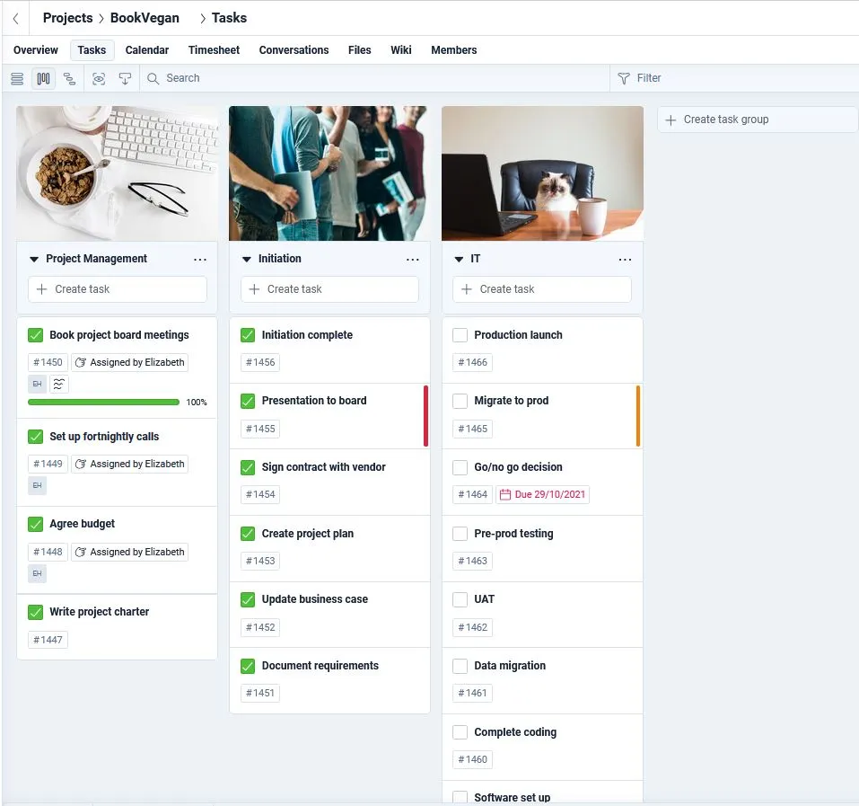Switch to list view icon in toolbar
The width and height of the screenshot is (859, 806).
(x=17, y=78)
